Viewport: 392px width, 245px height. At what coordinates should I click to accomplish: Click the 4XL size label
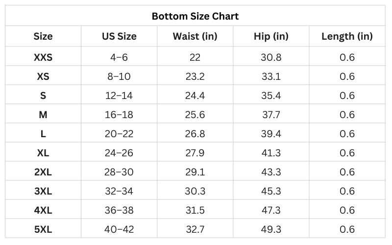tap(43, 210)
